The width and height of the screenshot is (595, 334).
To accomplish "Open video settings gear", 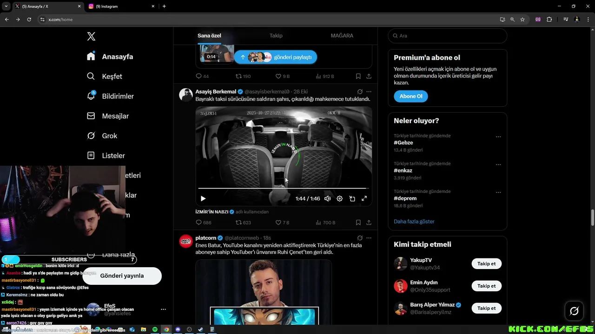I will pyautogui.click(x=340, y=199).
